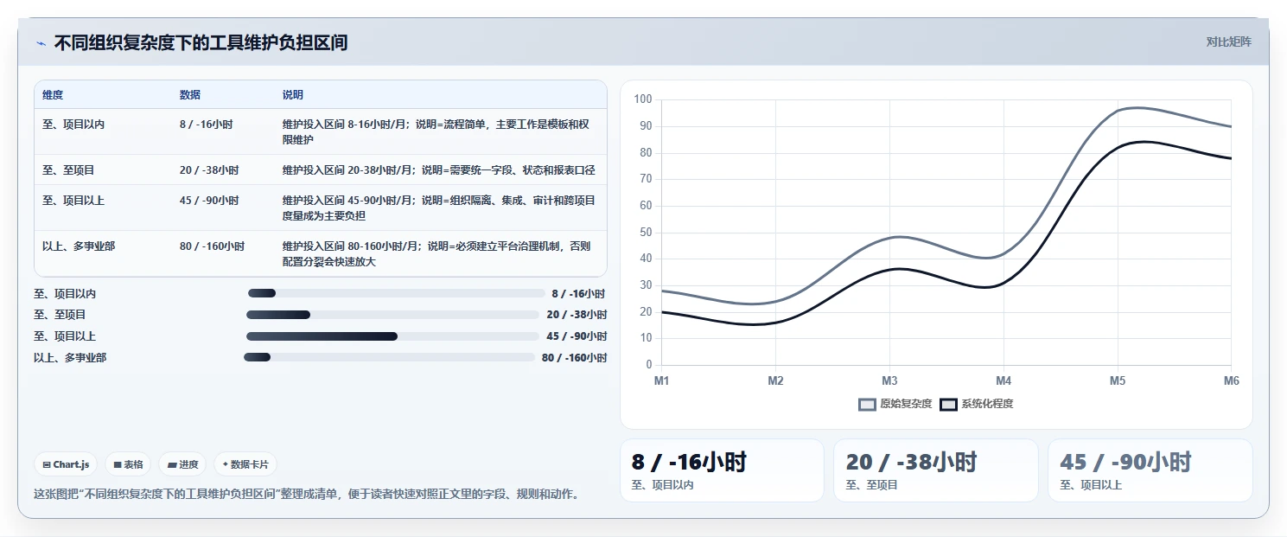
Task: Click the 50 y-axis tick label
Action: [x=646, y=233]
